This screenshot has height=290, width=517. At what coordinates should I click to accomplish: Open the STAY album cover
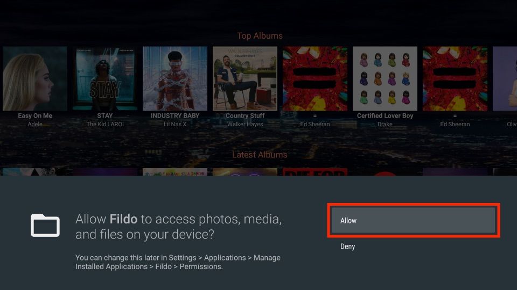pos(105,78)
